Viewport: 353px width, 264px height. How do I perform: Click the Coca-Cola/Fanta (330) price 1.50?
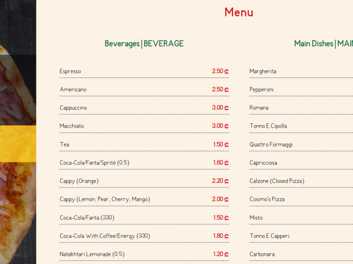221,217
